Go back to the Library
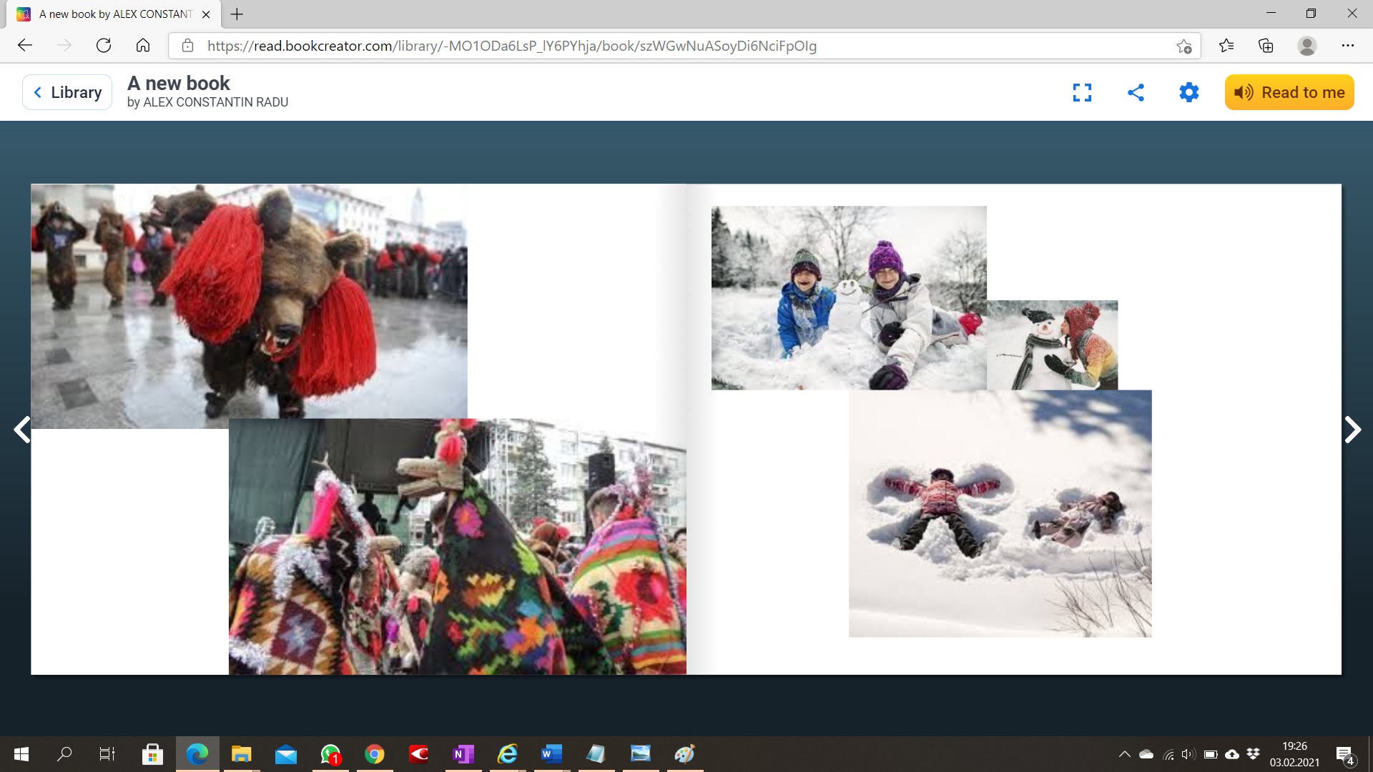 67,92
